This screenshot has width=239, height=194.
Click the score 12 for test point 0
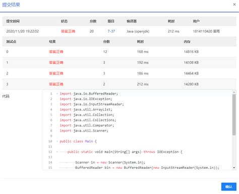point(105,52)
